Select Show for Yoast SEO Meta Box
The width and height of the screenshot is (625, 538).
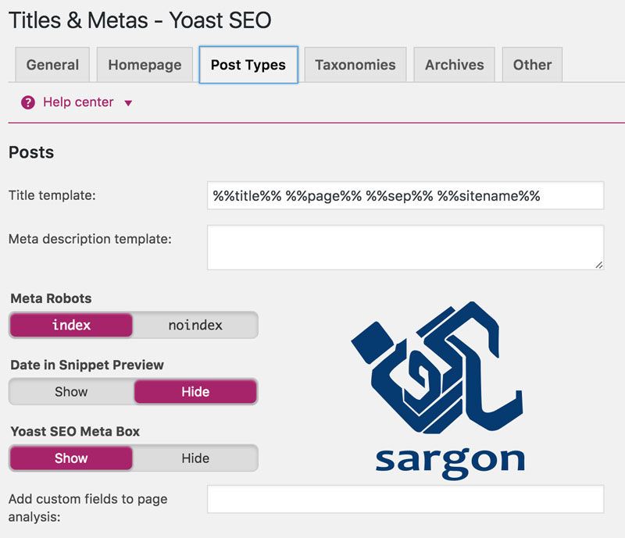click(71, 458)
